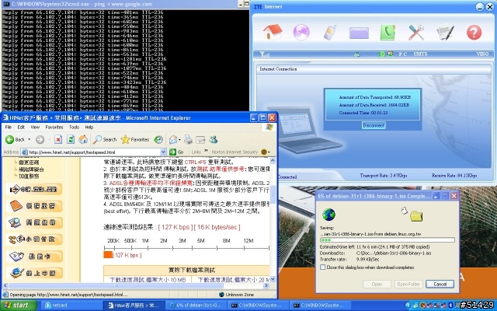This screenshot has height=311, width=497.
Task: Click the UMTS label in ZTE status bar
Action: [420, 54]
